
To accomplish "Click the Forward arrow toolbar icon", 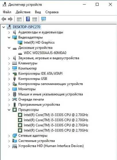I will point(10,19).
